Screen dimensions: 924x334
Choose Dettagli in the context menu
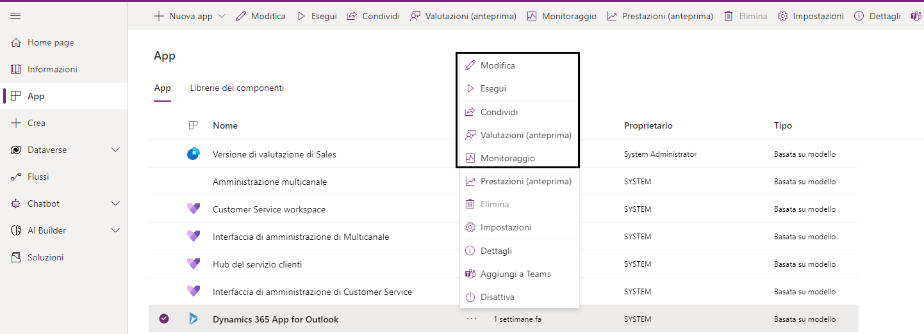[520, 251]
